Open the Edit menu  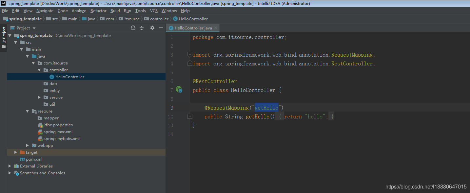point(16,11)
